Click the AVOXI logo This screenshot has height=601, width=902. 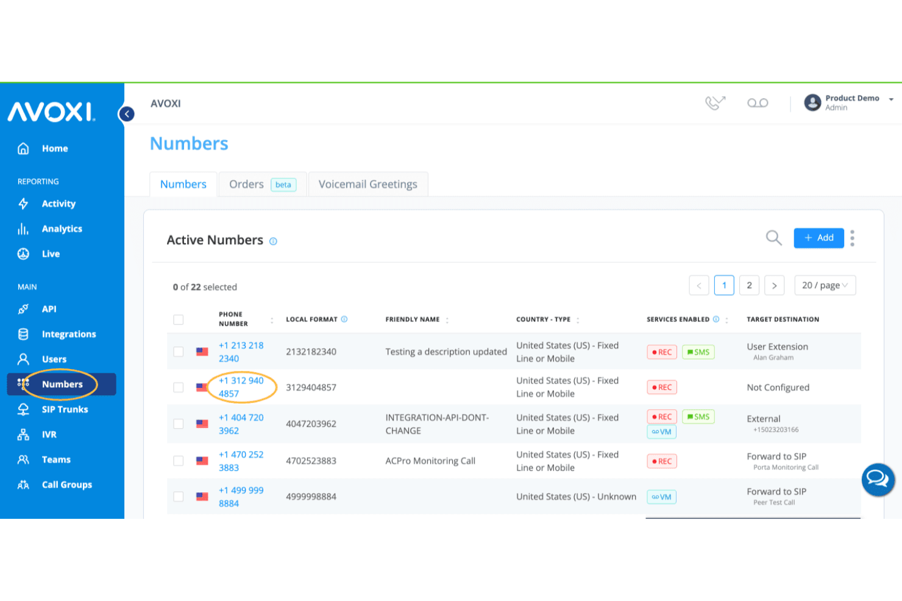tap(51, 112)
